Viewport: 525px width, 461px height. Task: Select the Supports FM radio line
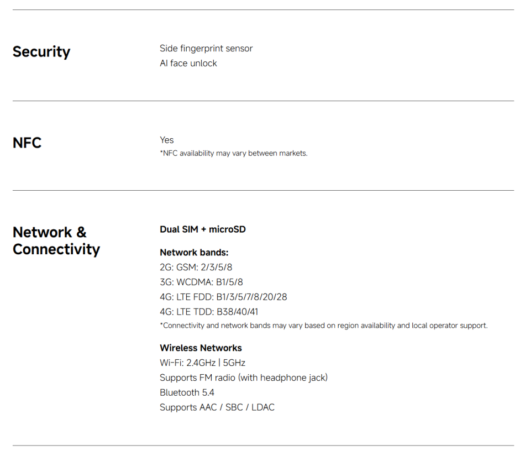tap(243, 378)
